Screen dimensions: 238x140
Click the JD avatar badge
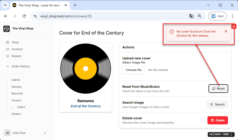coord(7,133)
